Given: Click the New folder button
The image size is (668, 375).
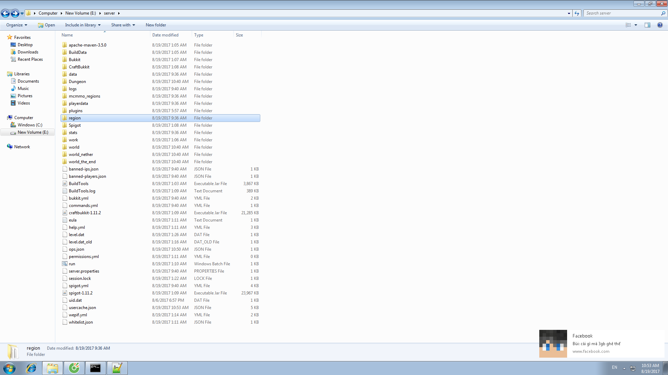Looking at the screenshot, I should [156, 25].
